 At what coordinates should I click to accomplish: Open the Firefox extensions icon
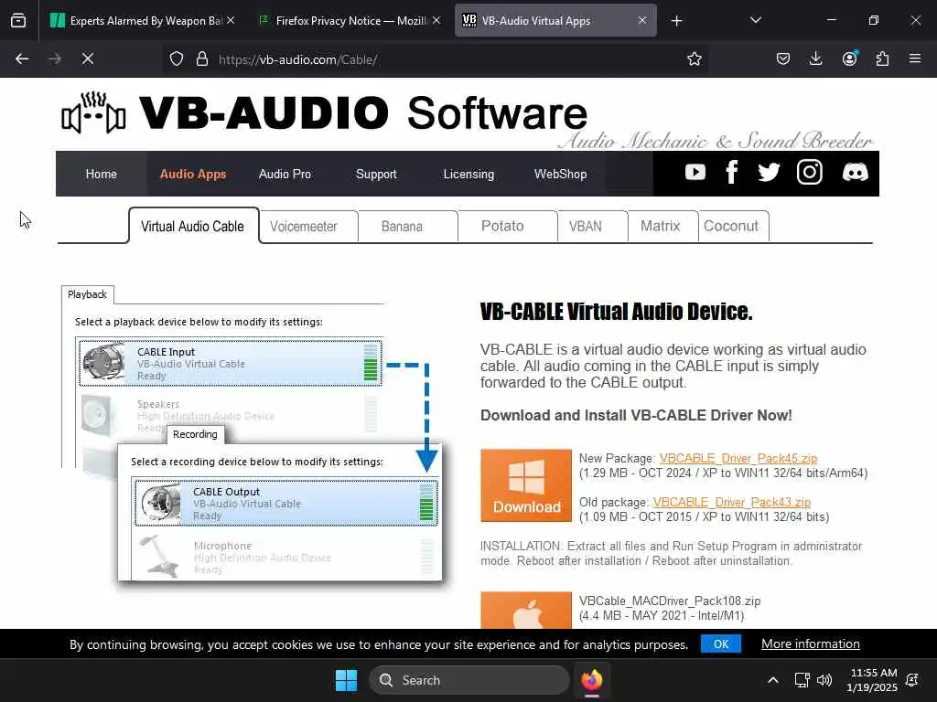click(882, 59)
